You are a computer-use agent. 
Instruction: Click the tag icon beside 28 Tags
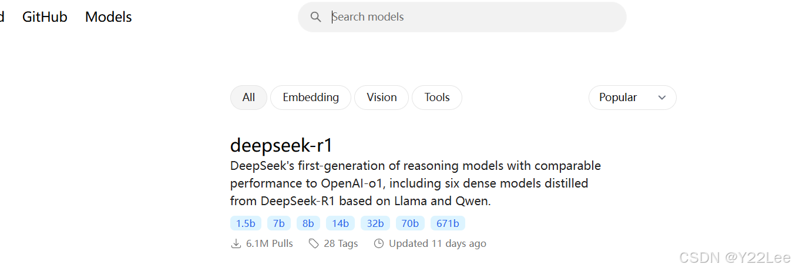point(314,243)
